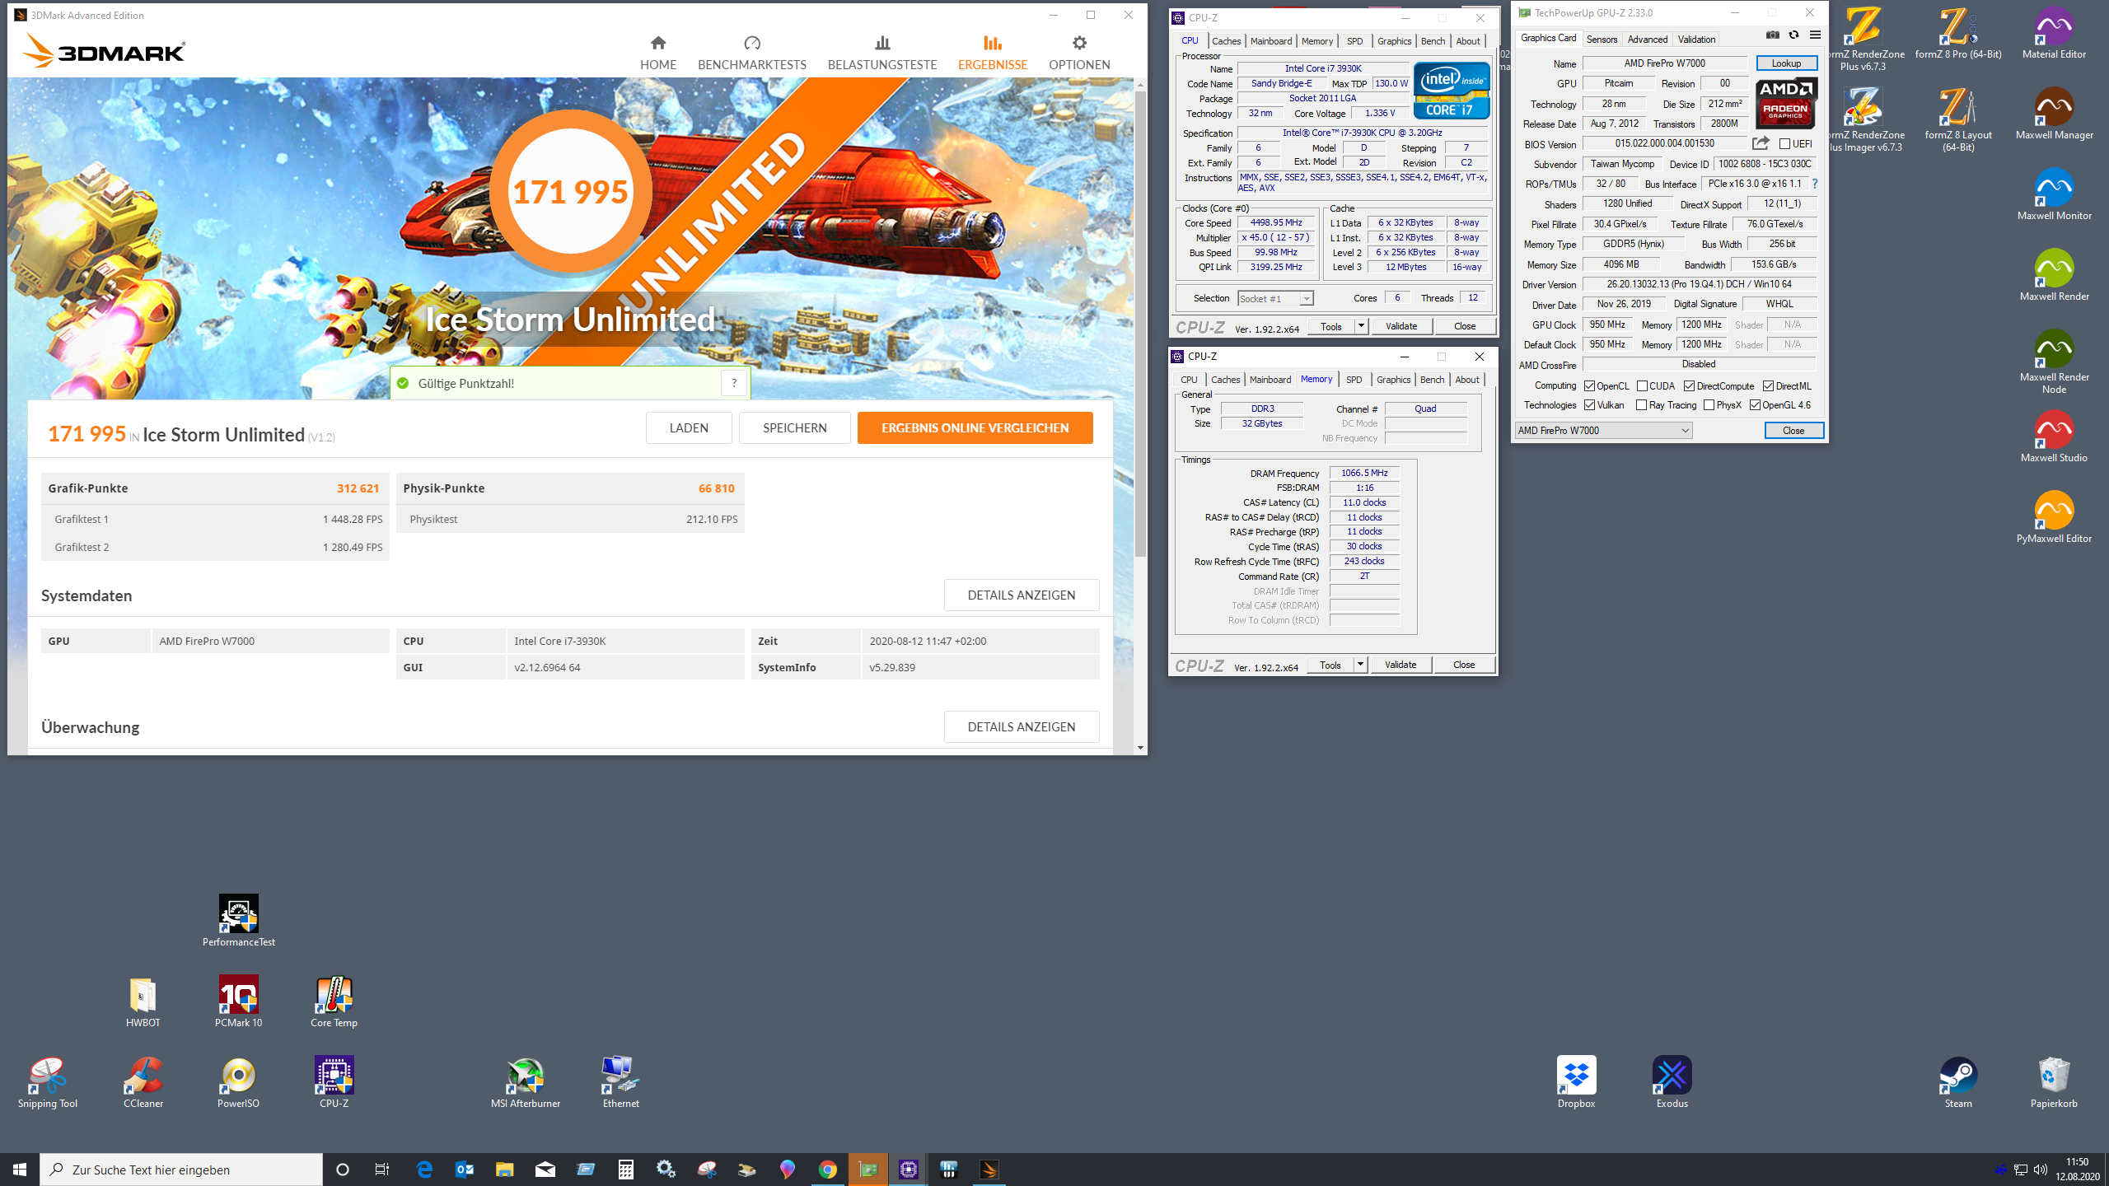Toggle the UEFI checkbox
Image resolution: width=2109 pixels, height=1186 pixels.
(1784, 144)
